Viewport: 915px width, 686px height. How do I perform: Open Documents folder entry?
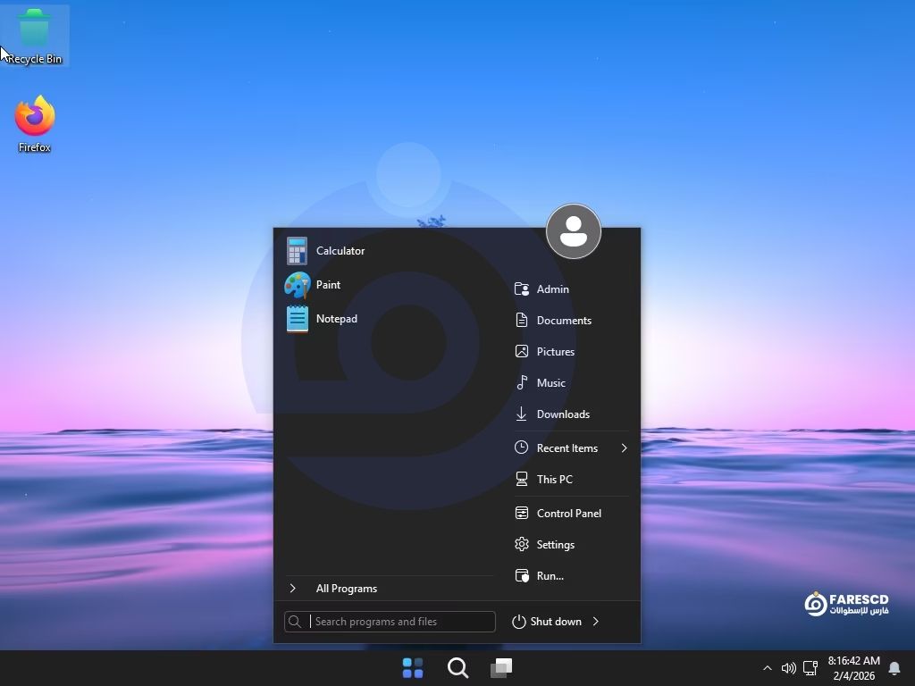563,321
